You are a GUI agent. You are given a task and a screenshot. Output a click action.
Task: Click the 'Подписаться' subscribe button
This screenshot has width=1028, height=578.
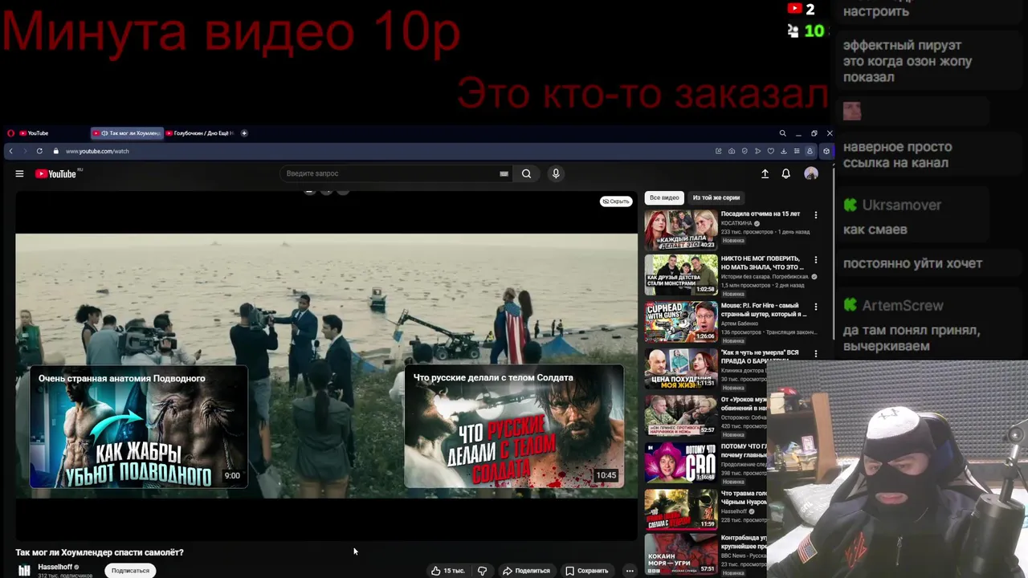(130, 571)
